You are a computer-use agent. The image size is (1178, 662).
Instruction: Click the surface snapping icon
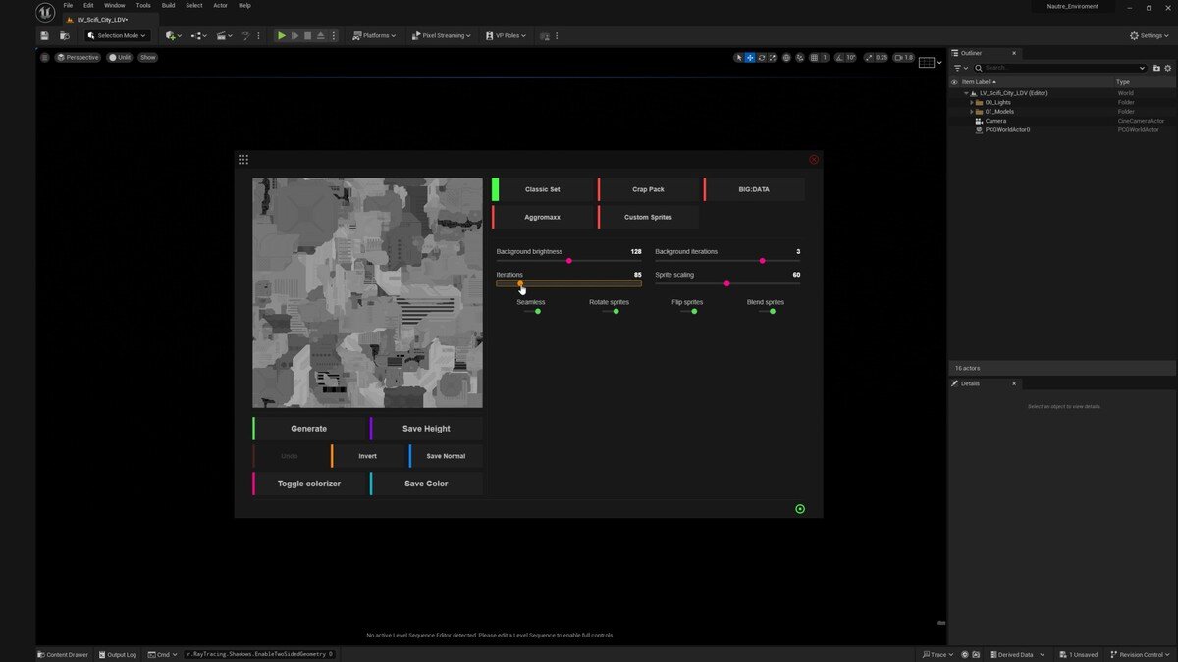coord(800,58)
